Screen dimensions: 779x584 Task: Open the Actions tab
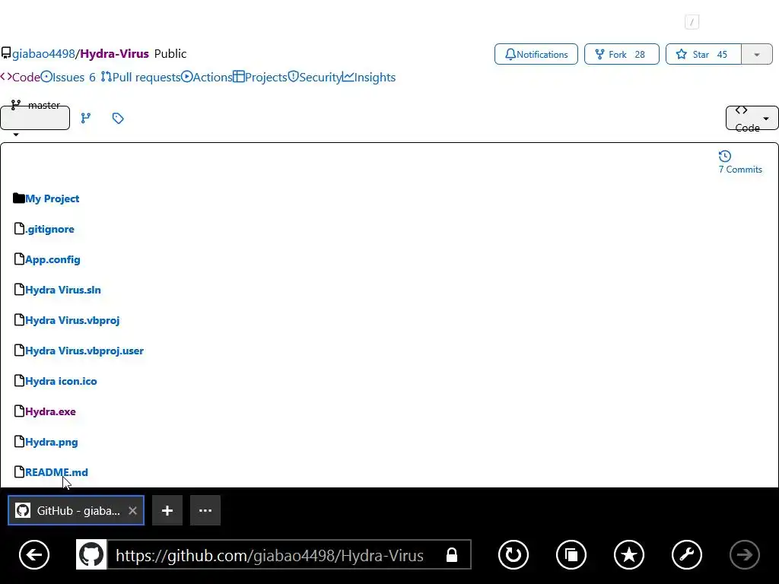[x=207, y=77]
